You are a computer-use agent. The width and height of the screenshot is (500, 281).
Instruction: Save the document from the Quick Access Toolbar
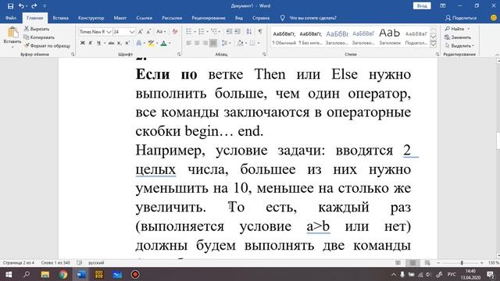tap(10, 6)
